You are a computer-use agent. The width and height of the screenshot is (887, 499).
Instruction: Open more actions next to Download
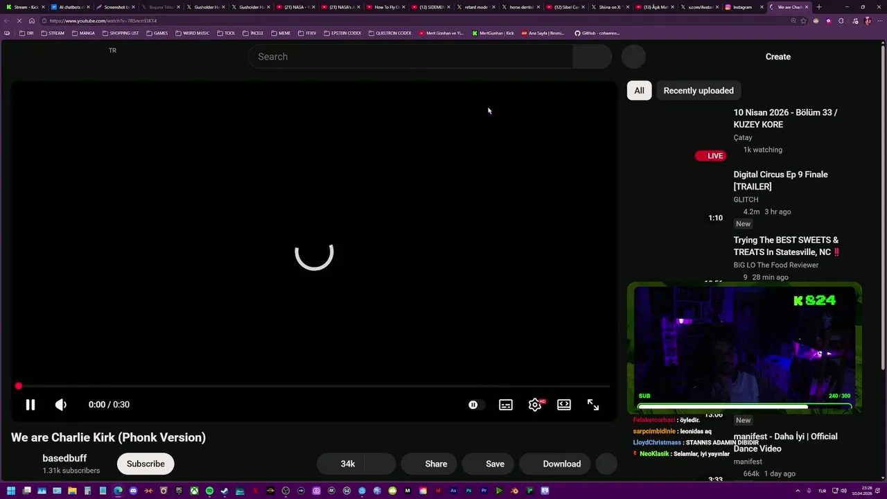point(606,464)
